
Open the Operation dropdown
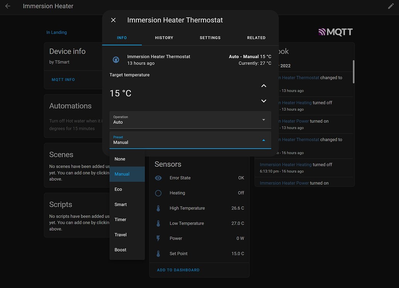190,120
